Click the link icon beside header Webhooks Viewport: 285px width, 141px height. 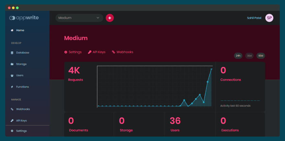(113, 52)
